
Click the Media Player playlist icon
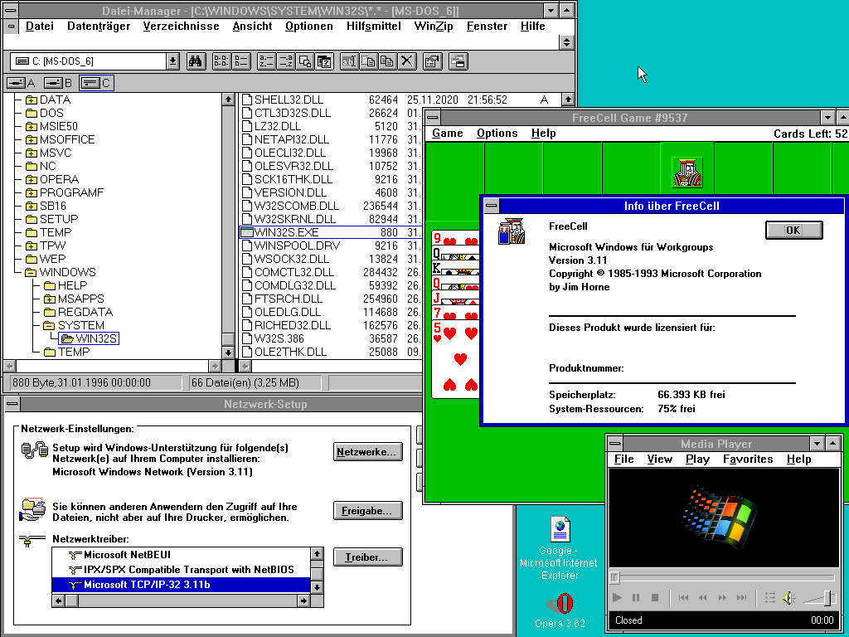tap(770, 597)
